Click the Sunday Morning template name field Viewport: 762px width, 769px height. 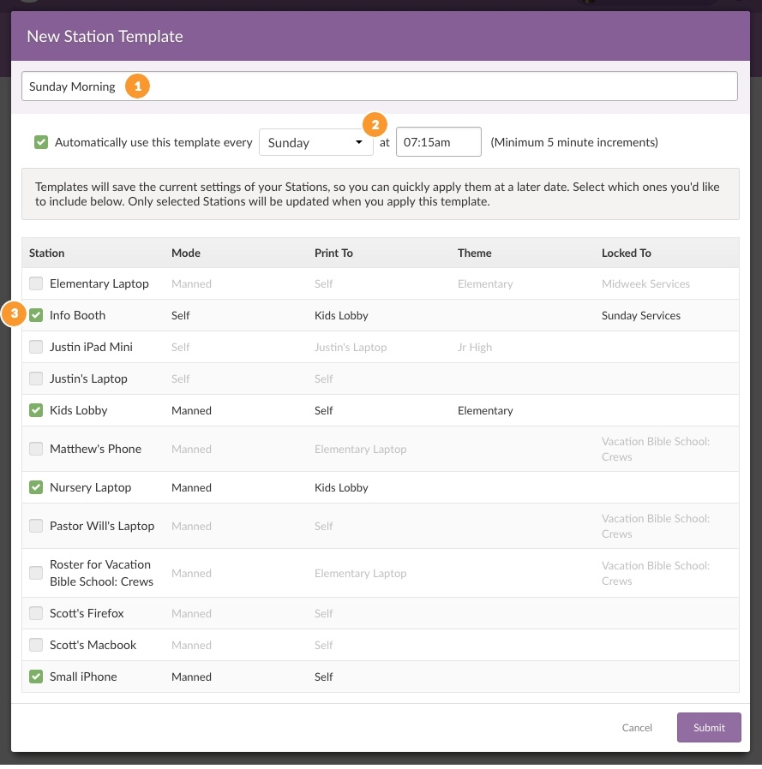(x=380, y=86)
